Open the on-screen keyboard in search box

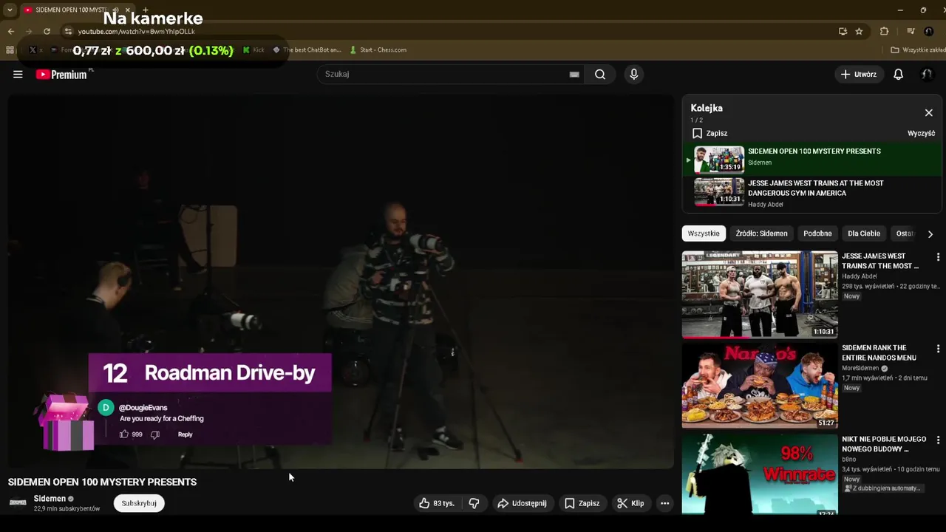574,74
